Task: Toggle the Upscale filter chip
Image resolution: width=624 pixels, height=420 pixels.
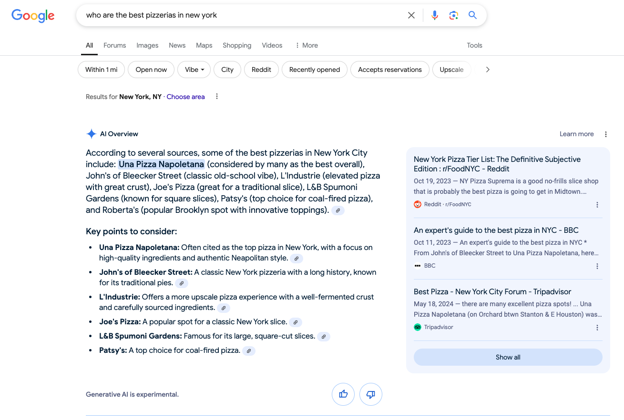Action: pos(451,70)
